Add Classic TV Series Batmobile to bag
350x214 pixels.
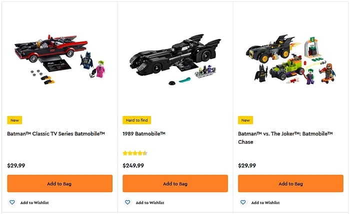click(x=59, y=183)
